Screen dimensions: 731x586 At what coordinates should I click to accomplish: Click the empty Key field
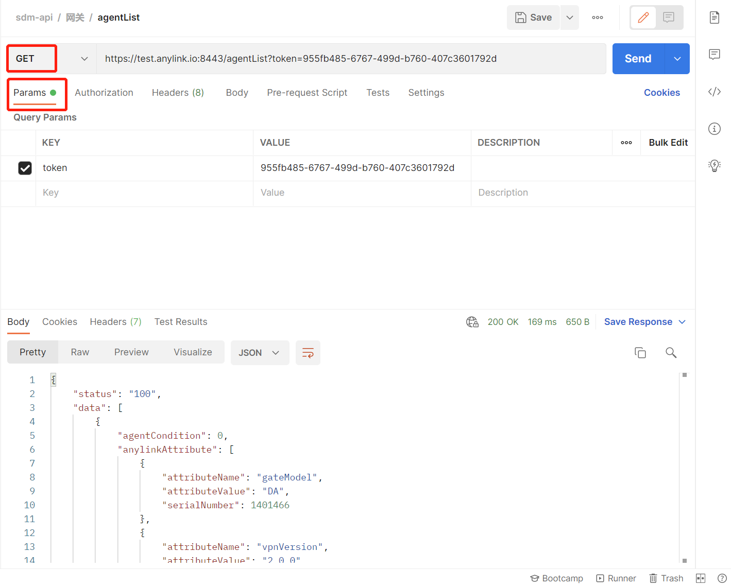pos(144,193)
